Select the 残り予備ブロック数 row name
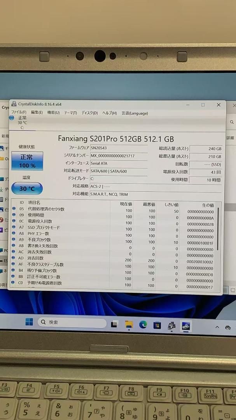Image resolution: width=236 pixels, height=420 pixels. pyautogui.click(x=42, y=271)
